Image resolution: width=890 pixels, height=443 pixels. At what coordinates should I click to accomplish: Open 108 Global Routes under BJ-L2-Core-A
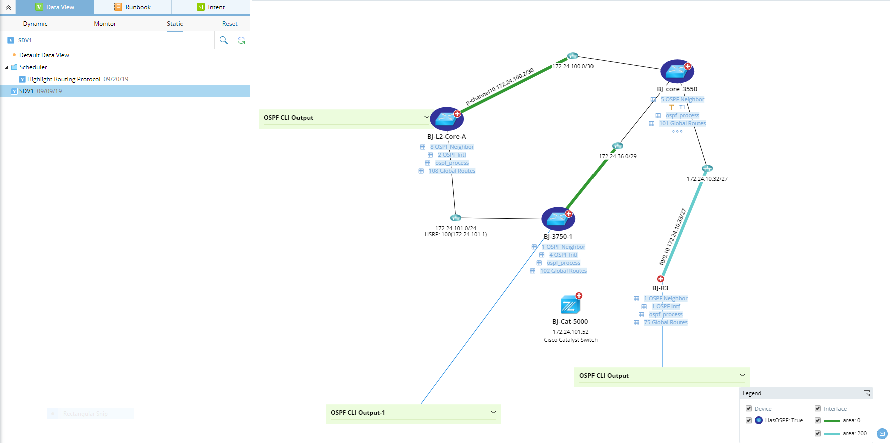(452, 171)
